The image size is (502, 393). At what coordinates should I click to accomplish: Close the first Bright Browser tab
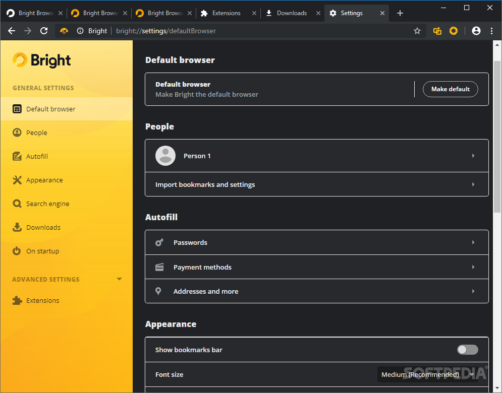60,13
